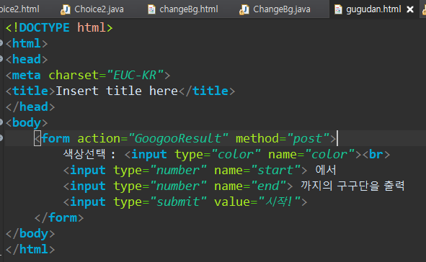Viewport: 426px width, 262px height.
Task: Click the "GoogooResult" action value
Action: pyautogui.click(x=178, y=139)
